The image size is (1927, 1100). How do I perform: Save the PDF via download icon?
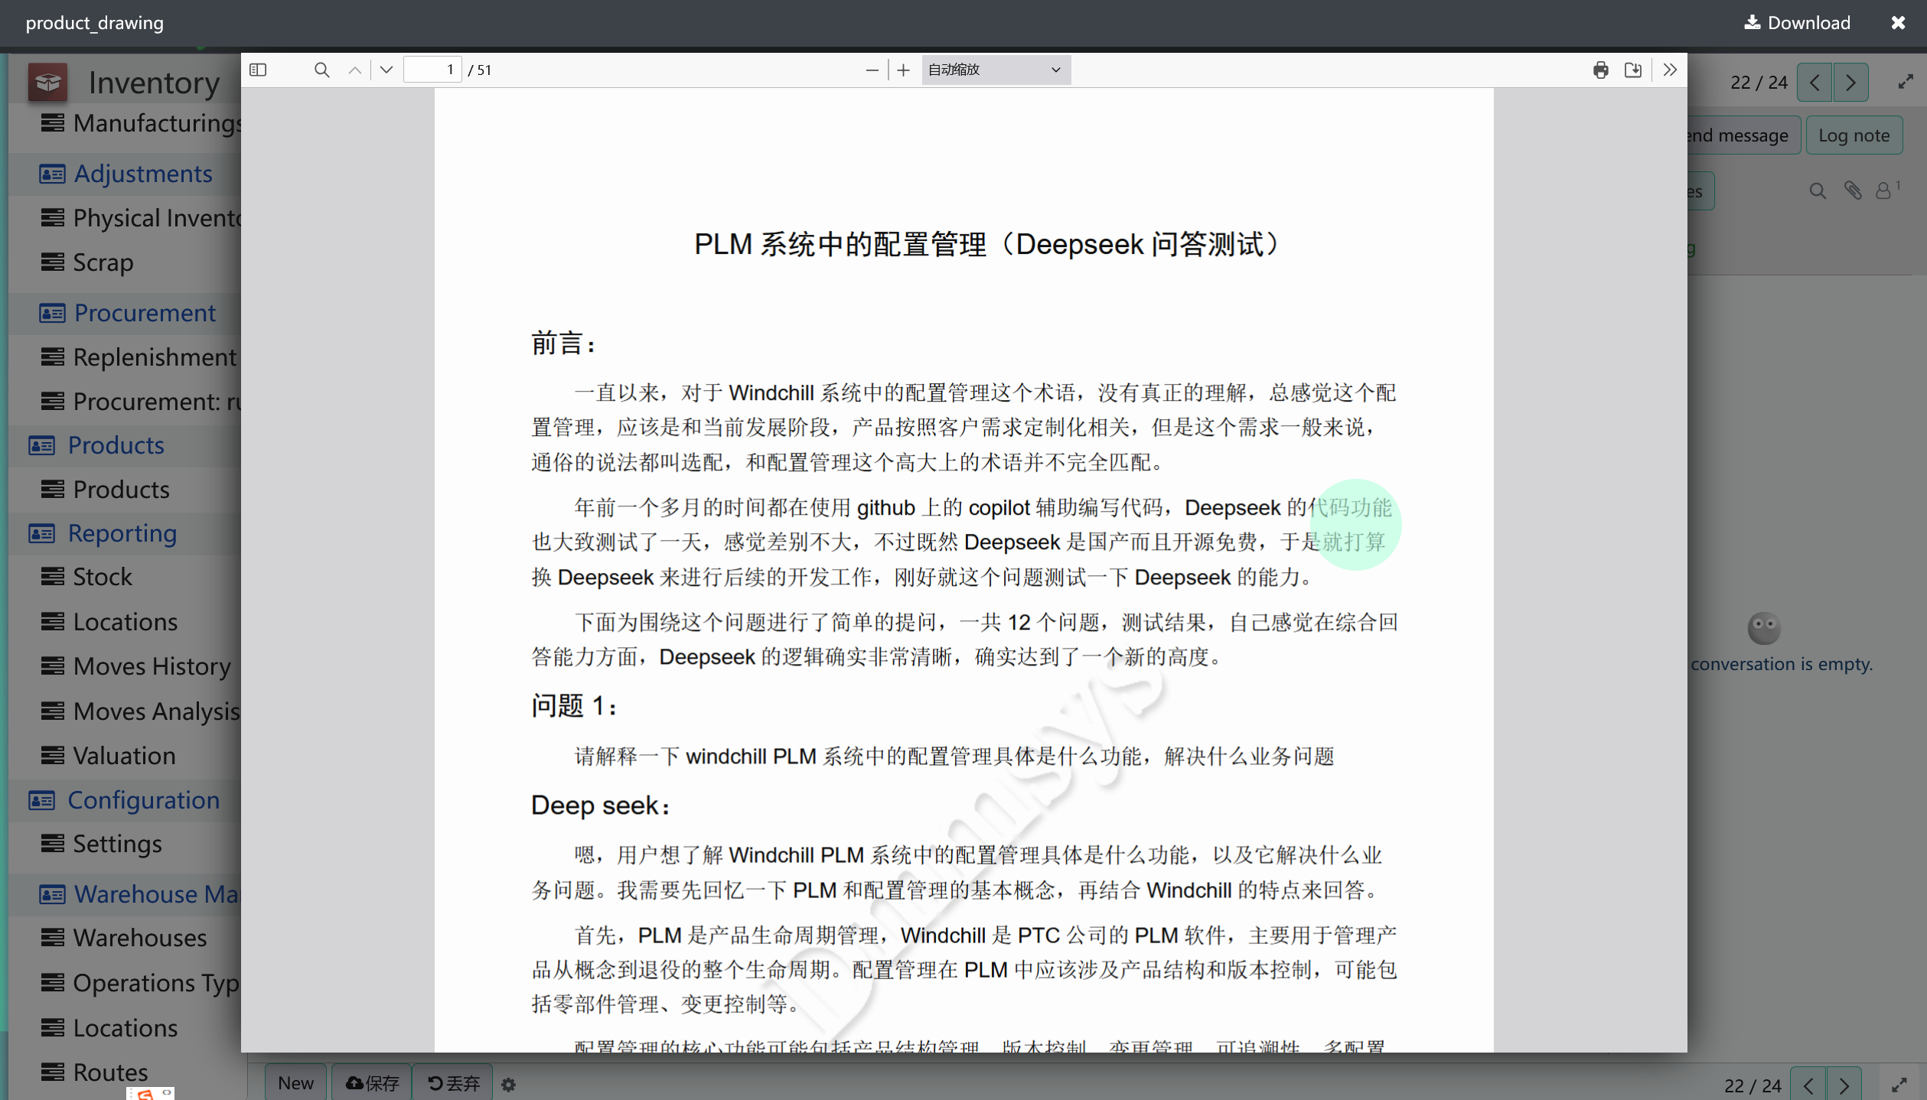(1632, 70)
